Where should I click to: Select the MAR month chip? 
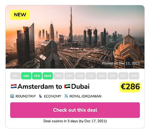point(48,76)
